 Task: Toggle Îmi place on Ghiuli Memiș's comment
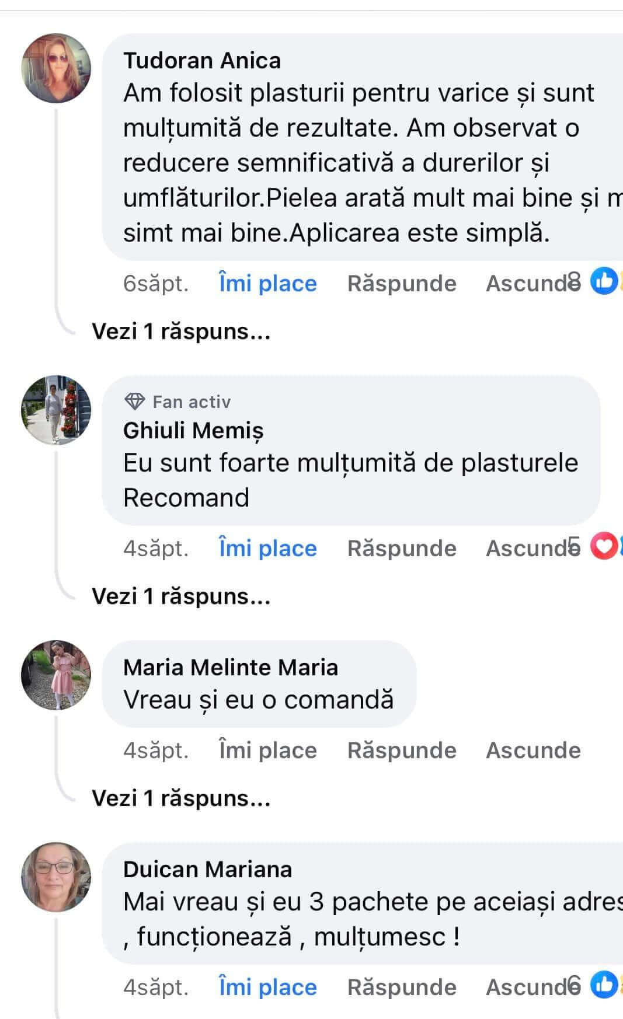[267, 549]
